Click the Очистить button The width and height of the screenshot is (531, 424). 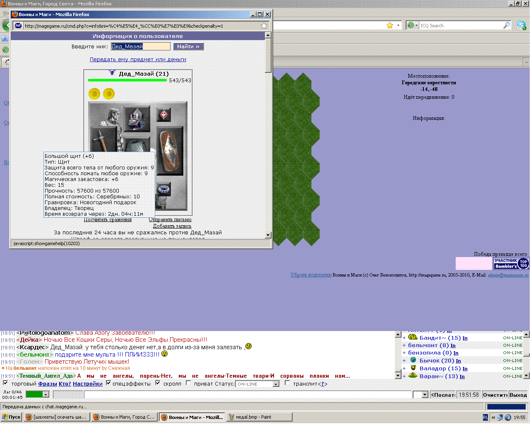(495, 395)
